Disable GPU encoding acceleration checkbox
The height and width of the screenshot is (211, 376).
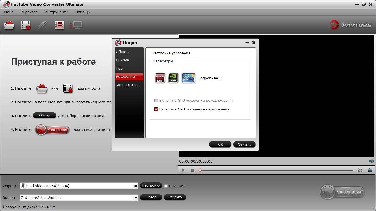point(156,109)
